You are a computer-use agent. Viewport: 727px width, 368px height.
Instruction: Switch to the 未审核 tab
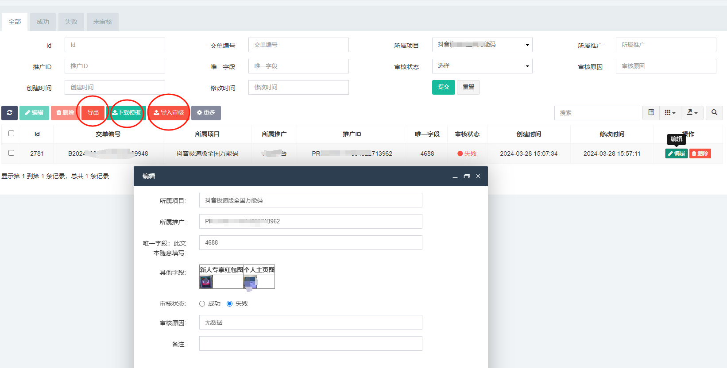103,22
